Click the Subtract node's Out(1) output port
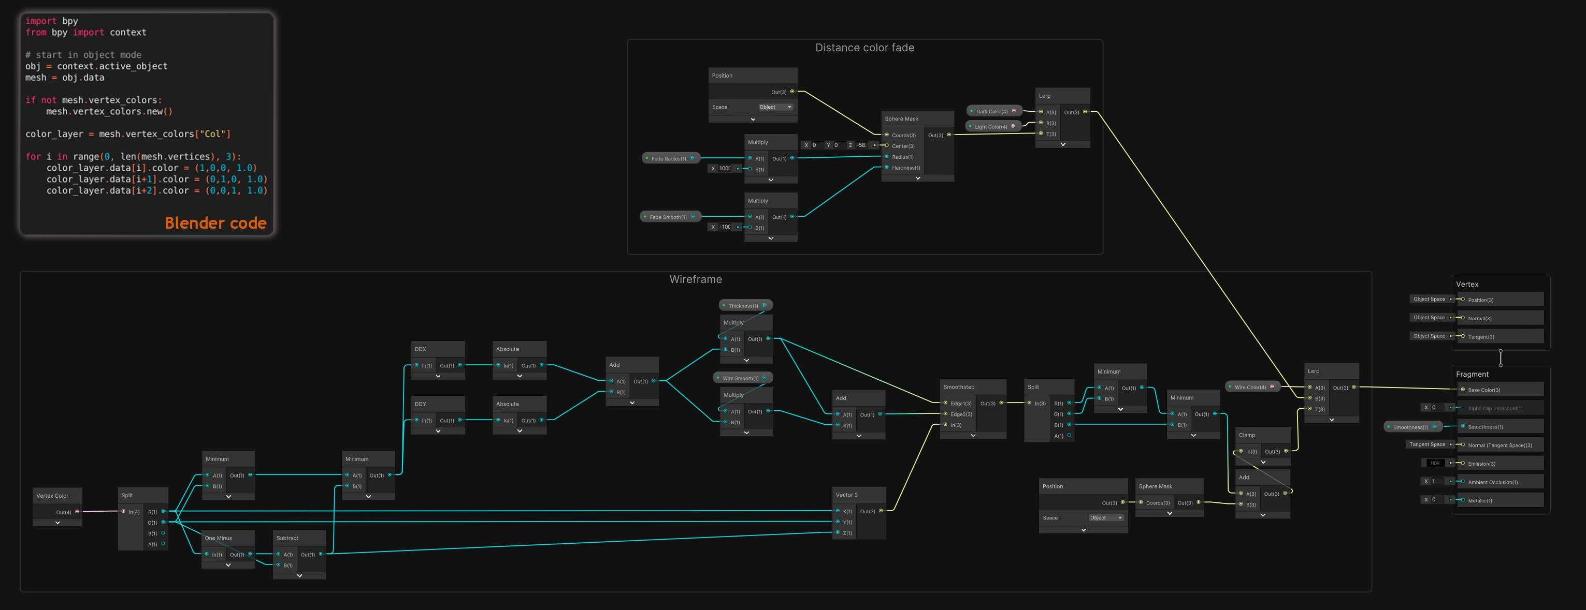1586x610 pixels. point(321,554)
